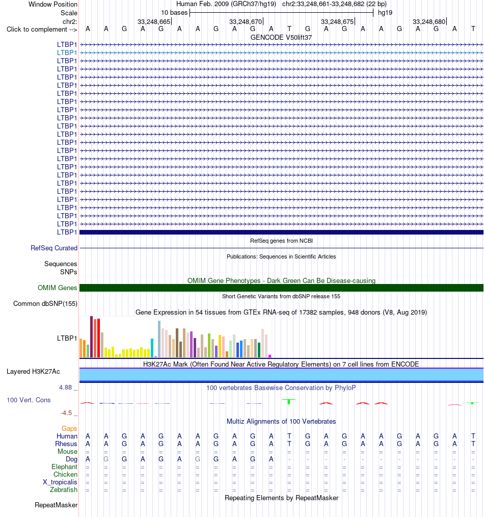Click the Human Feb. 2009 (GRCh37/hg19) text
Screen dimensions: 484x517
click(226, 4)
